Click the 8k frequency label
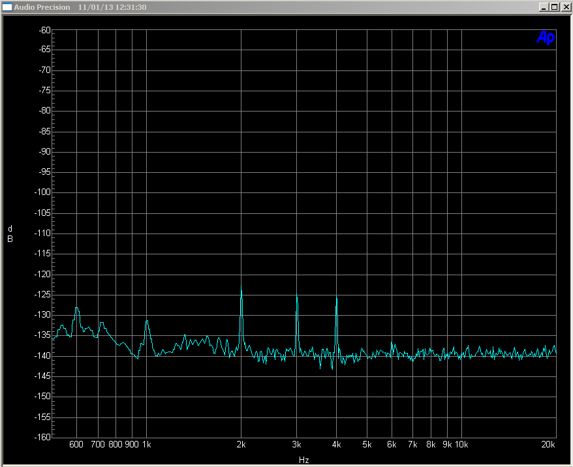Screen dimensions: 573x467 coord(431,444)
